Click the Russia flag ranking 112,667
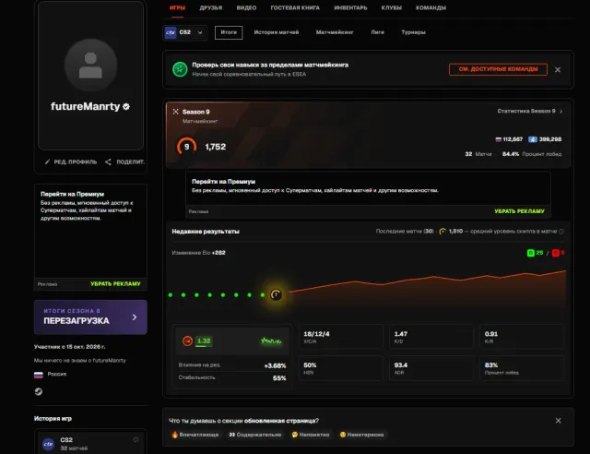This screenshot has height=454, width=590. point(509,139)
